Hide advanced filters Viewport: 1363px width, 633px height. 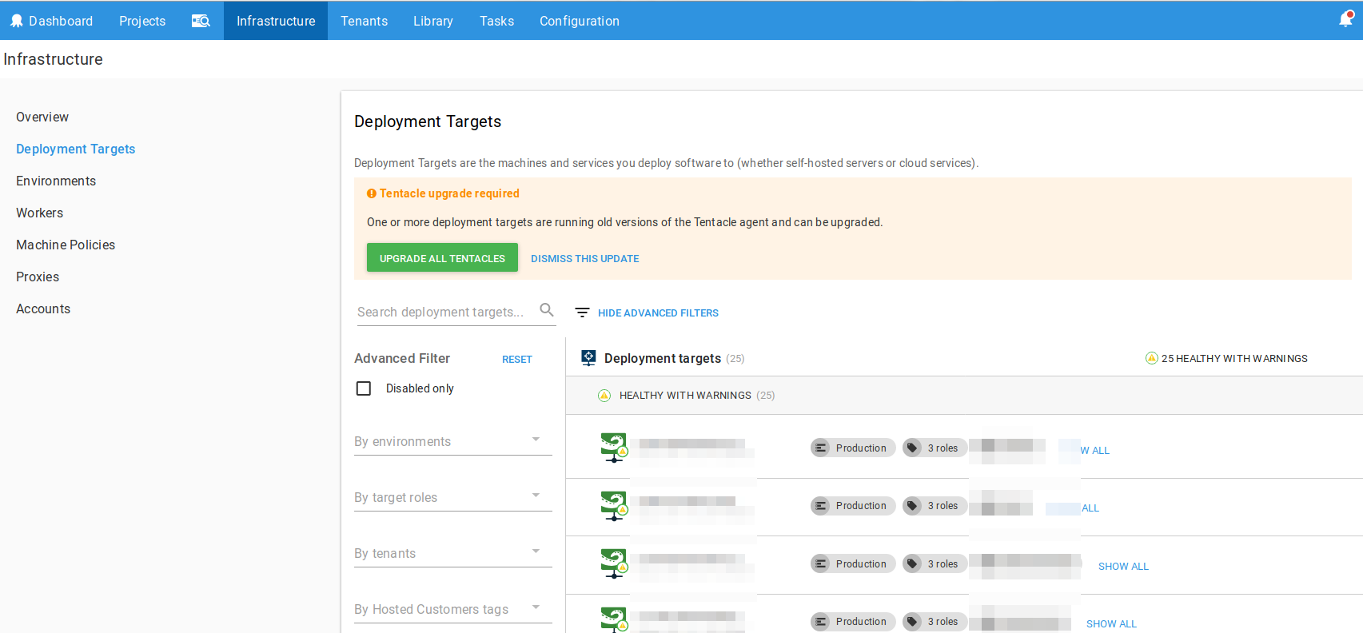[x=658, y=313]
